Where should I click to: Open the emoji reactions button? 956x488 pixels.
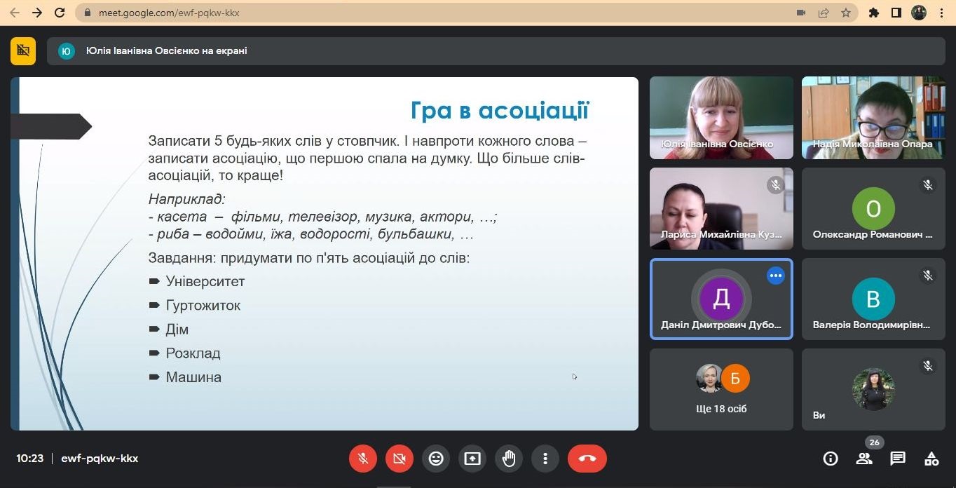coord(436,459)
